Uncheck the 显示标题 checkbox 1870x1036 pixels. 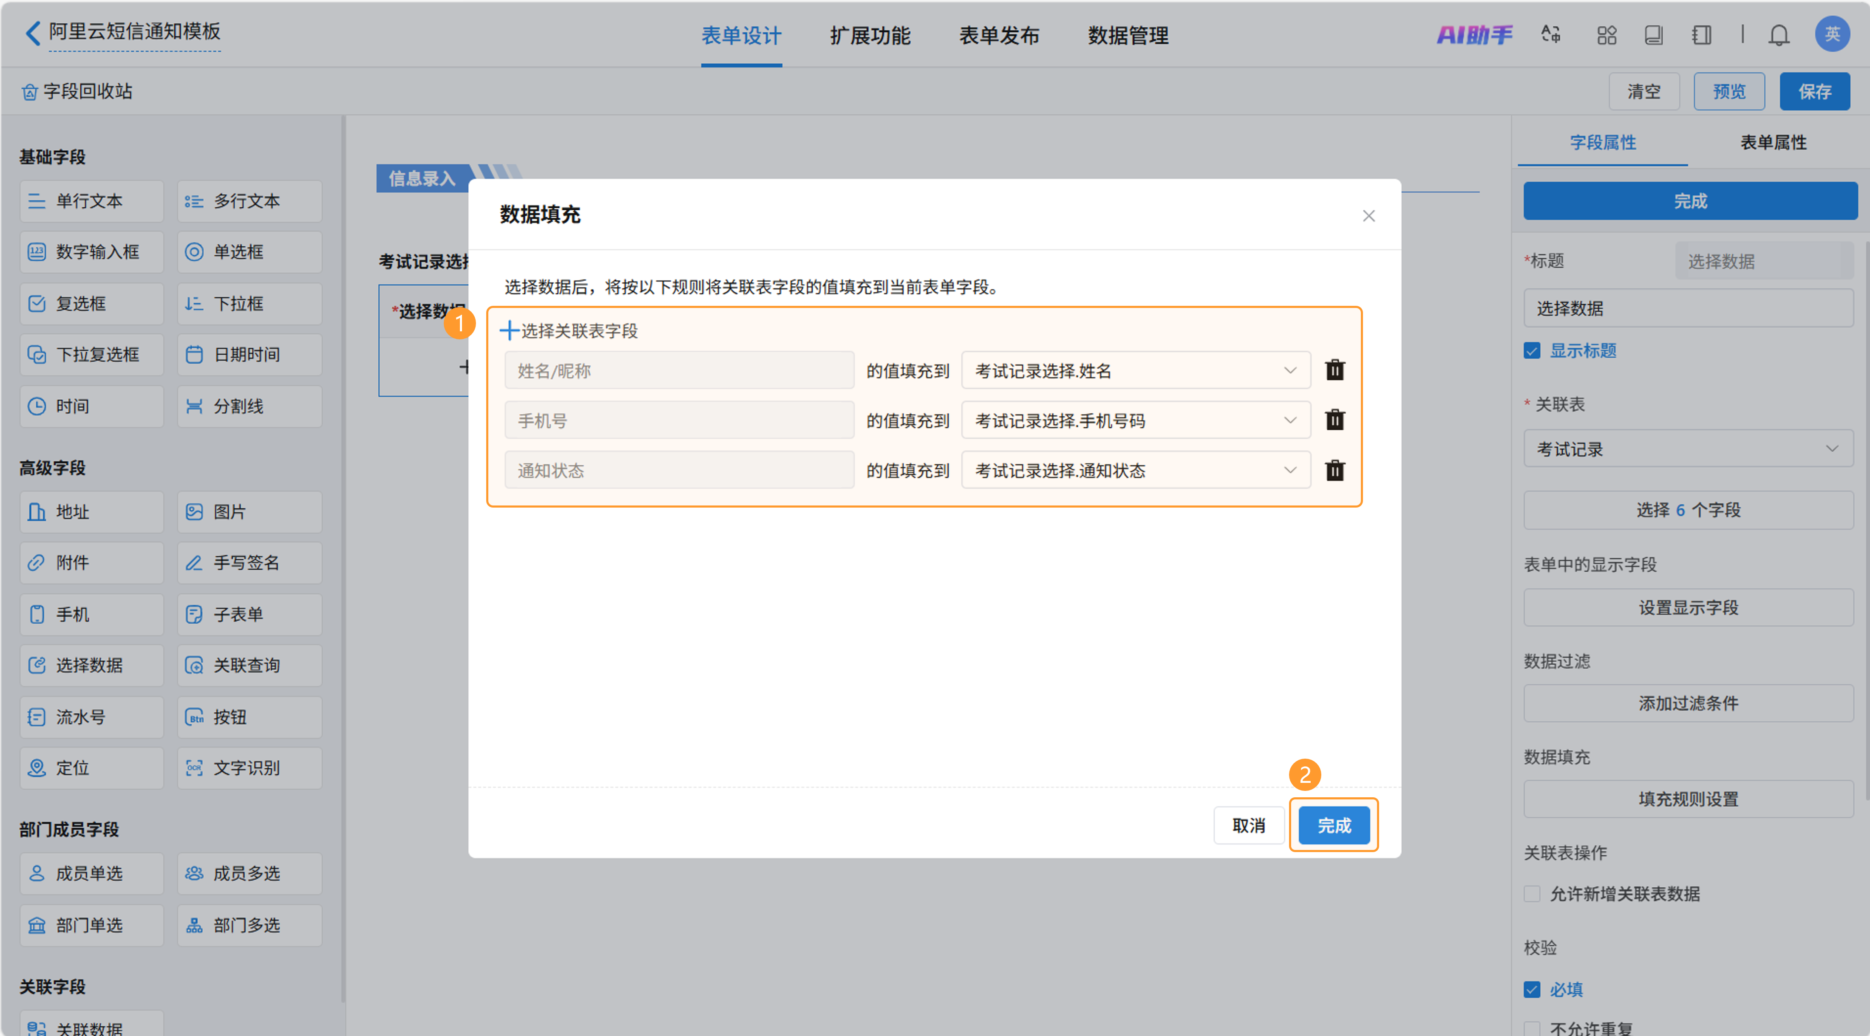(x=1532, y=351)
